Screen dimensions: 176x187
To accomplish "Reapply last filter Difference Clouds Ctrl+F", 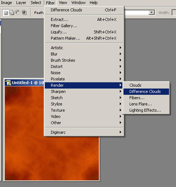I will (x=84, y=10).
